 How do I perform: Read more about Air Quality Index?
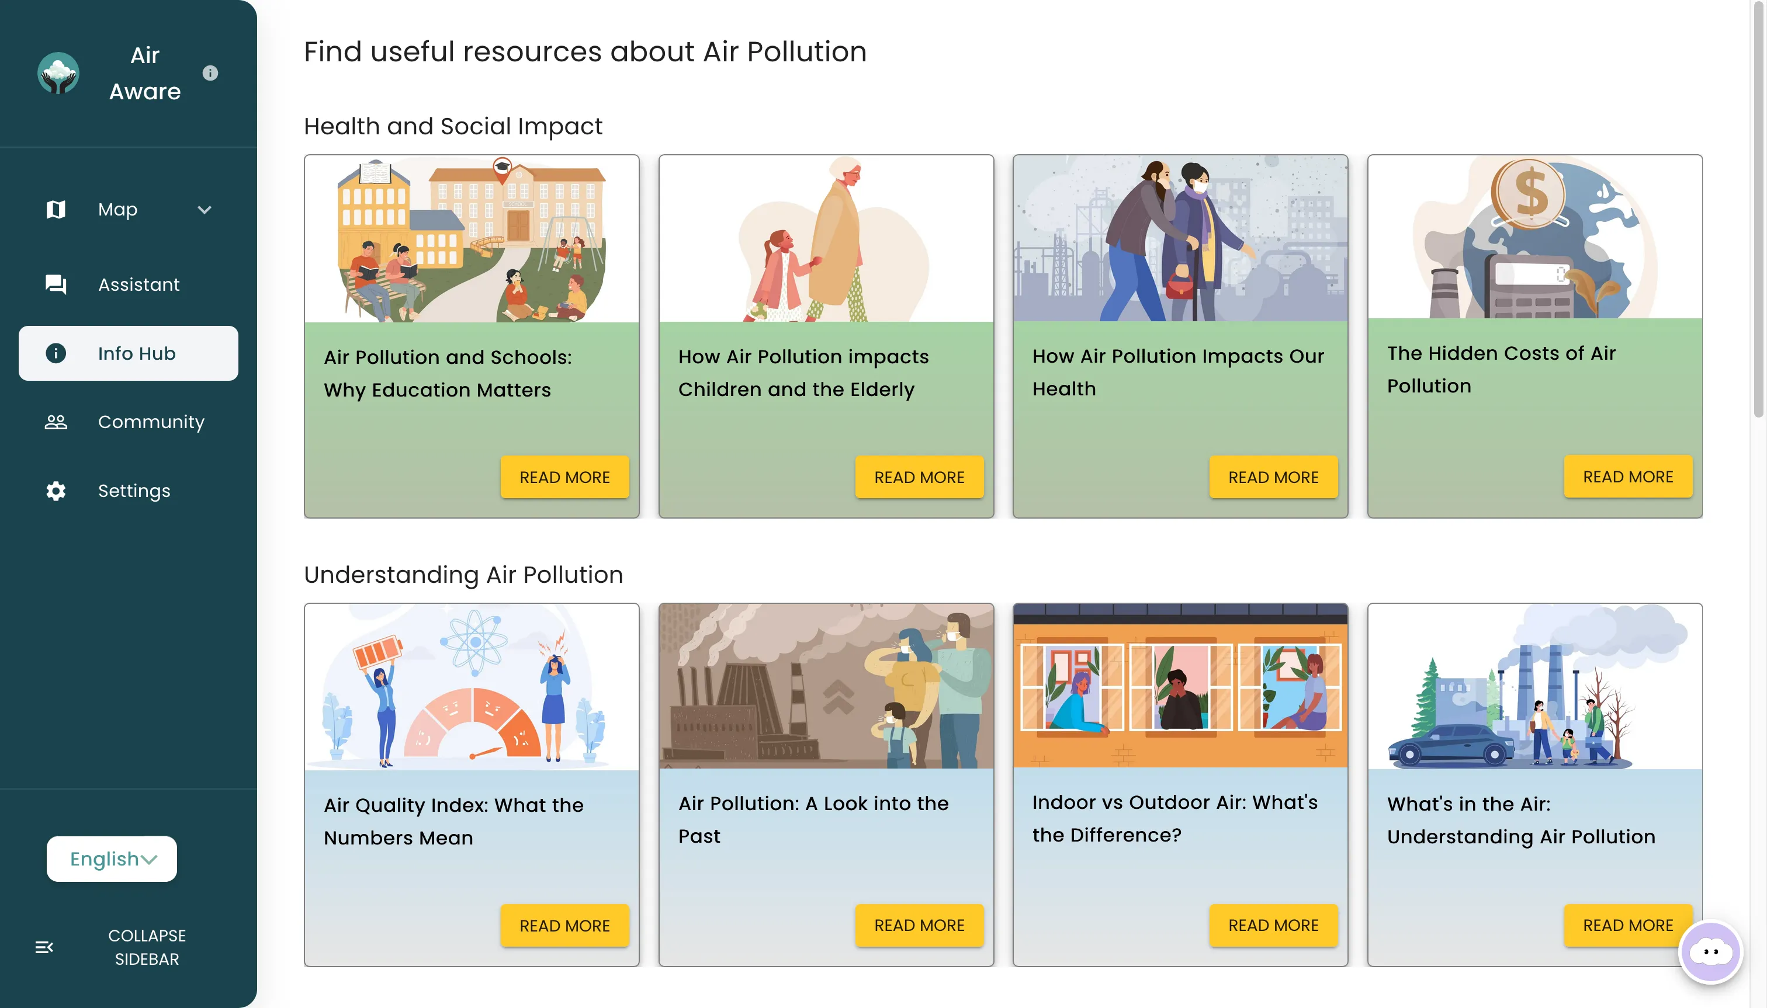[564, 926]
